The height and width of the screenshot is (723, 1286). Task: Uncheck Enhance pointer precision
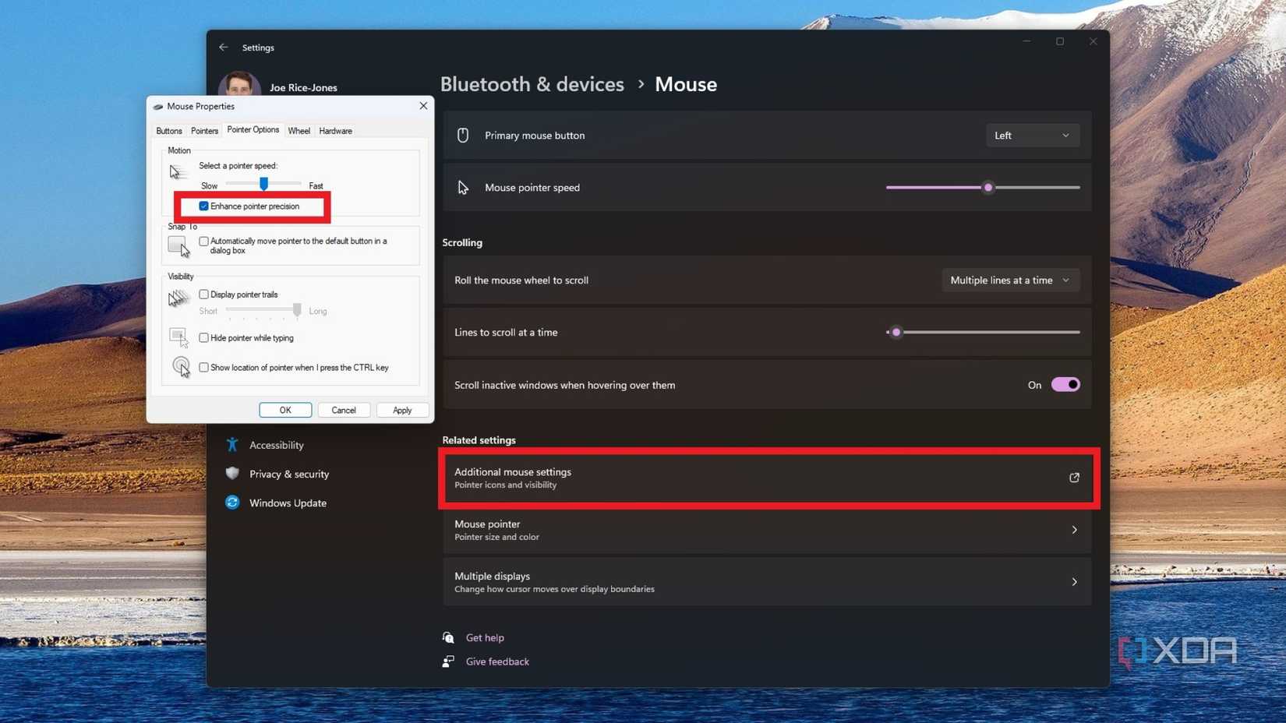pyautogui.click(x=203, y=206)
